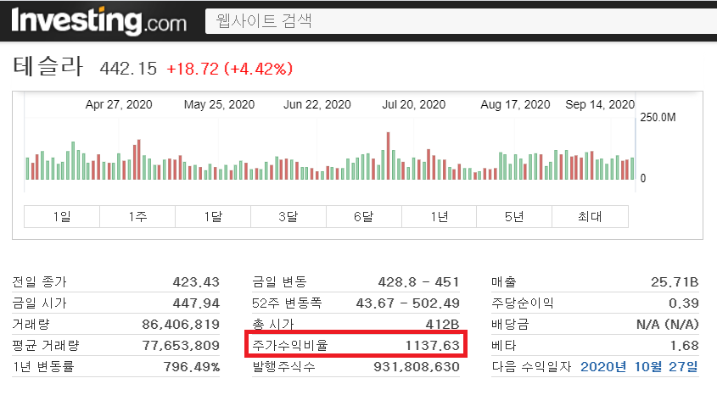Click the shares outstanding value 931,808,630
The height and width of the screenshot is (395, 717).
(x=417, y=367)
